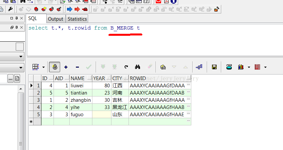Switch to the Statistics tab
The width and height of the screenshot is (283, 150).
(77, 19)
